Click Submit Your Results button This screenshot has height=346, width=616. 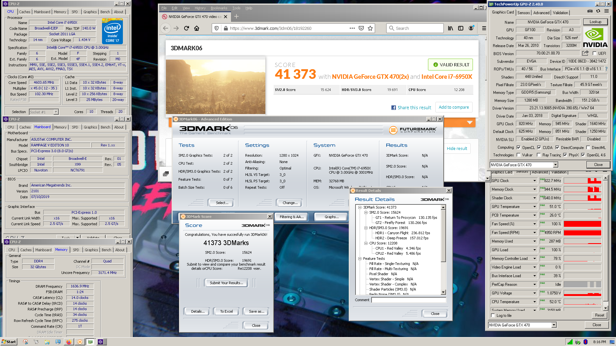point(226,283)
